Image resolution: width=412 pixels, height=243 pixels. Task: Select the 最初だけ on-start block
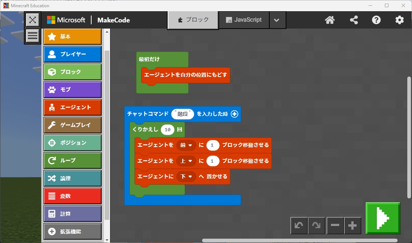point(149,59)
